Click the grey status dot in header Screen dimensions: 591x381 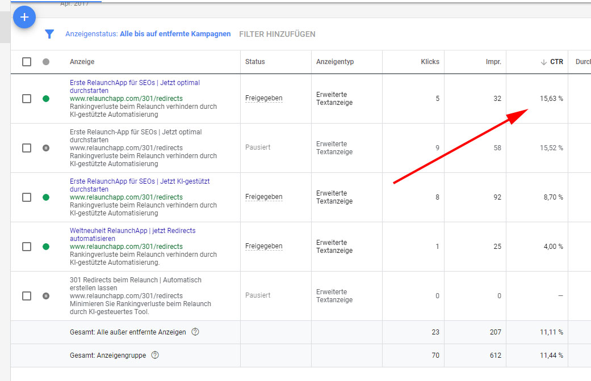[46, 62]
